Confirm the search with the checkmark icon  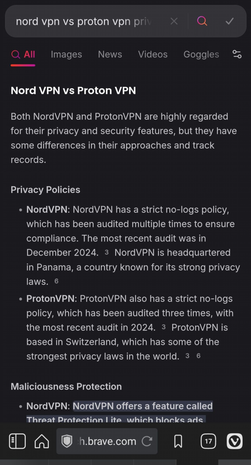tap(230, 21)
